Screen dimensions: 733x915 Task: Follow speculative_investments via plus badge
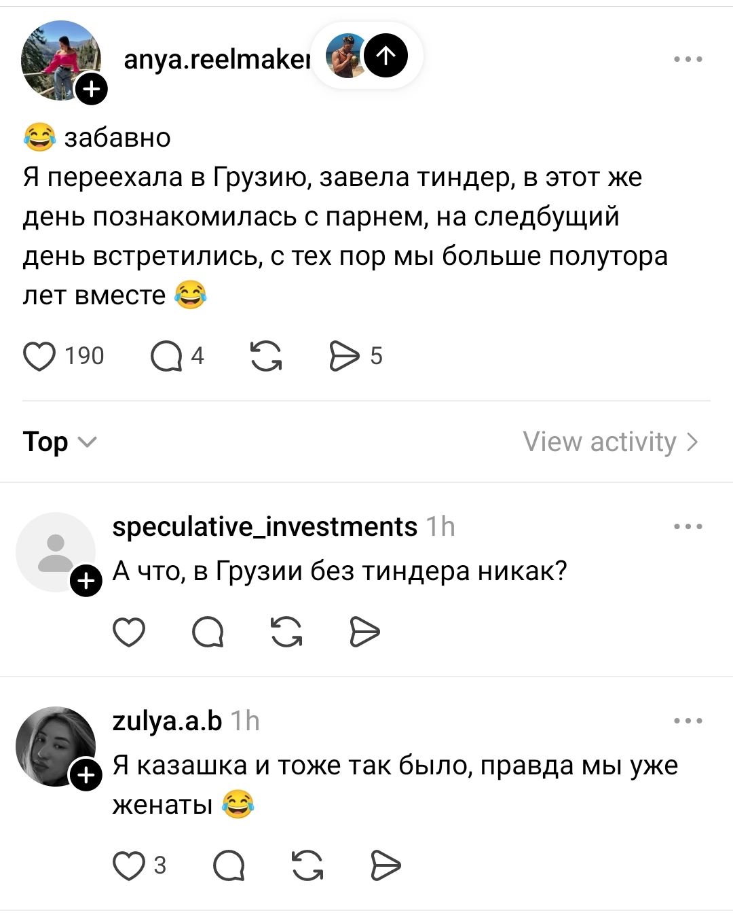tap(86, 581)
